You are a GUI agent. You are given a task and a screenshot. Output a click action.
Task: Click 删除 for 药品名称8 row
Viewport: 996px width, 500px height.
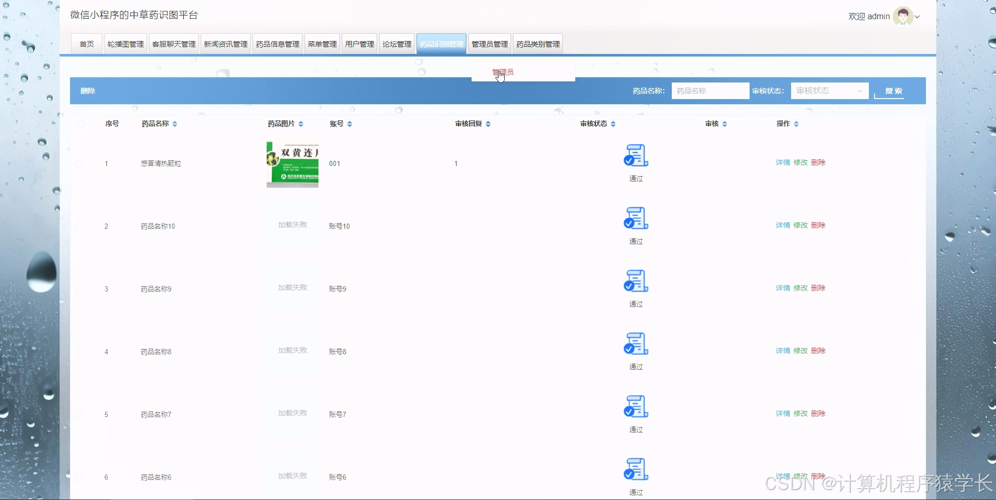pos(818,351)
